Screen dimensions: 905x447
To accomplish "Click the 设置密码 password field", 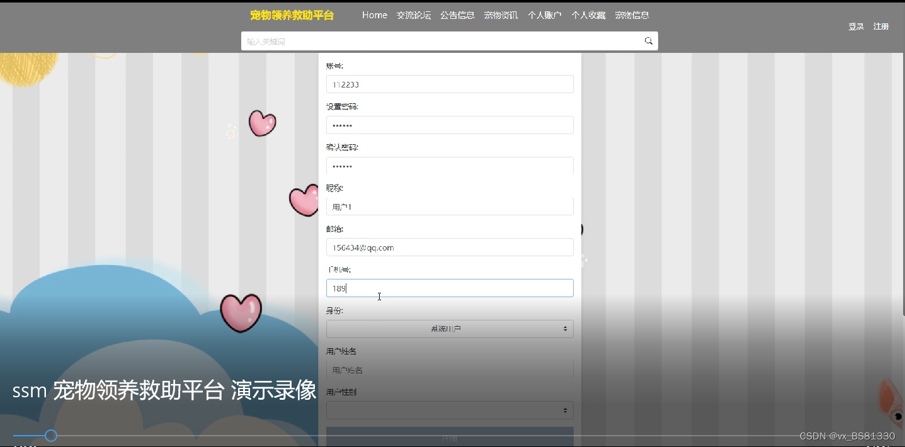I will coord(450,125).
